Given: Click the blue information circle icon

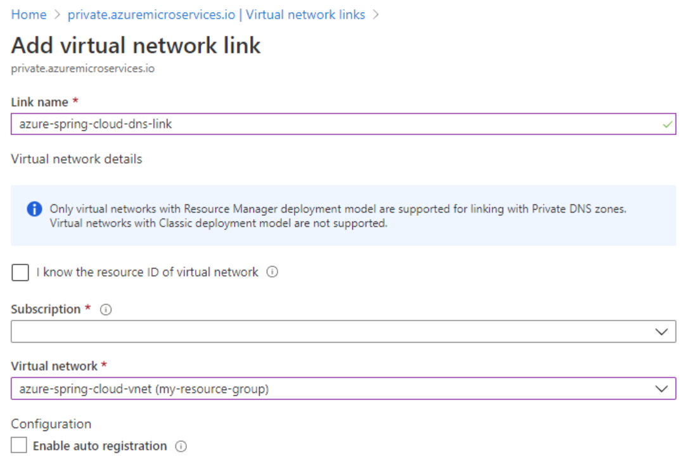Looking at the screenshot, I should [34, 209].
